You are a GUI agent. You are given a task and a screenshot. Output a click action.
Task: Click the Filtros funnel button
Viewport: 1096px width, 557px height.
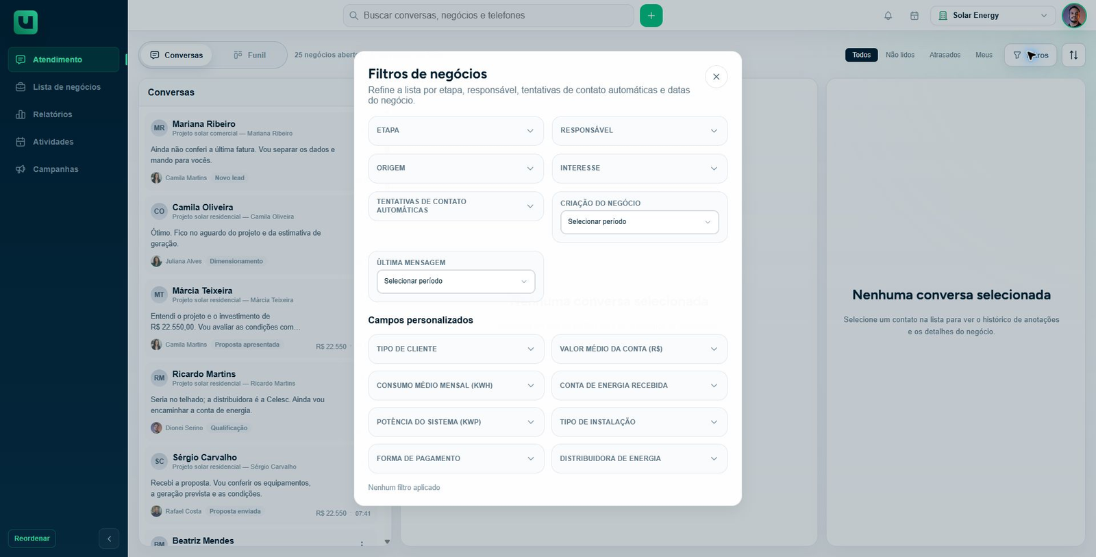click(x=1030, y=55)
